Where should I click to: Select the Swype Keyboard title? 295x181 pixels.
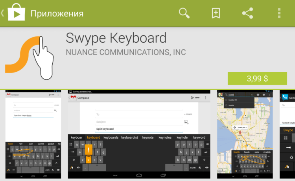(116, 38)
